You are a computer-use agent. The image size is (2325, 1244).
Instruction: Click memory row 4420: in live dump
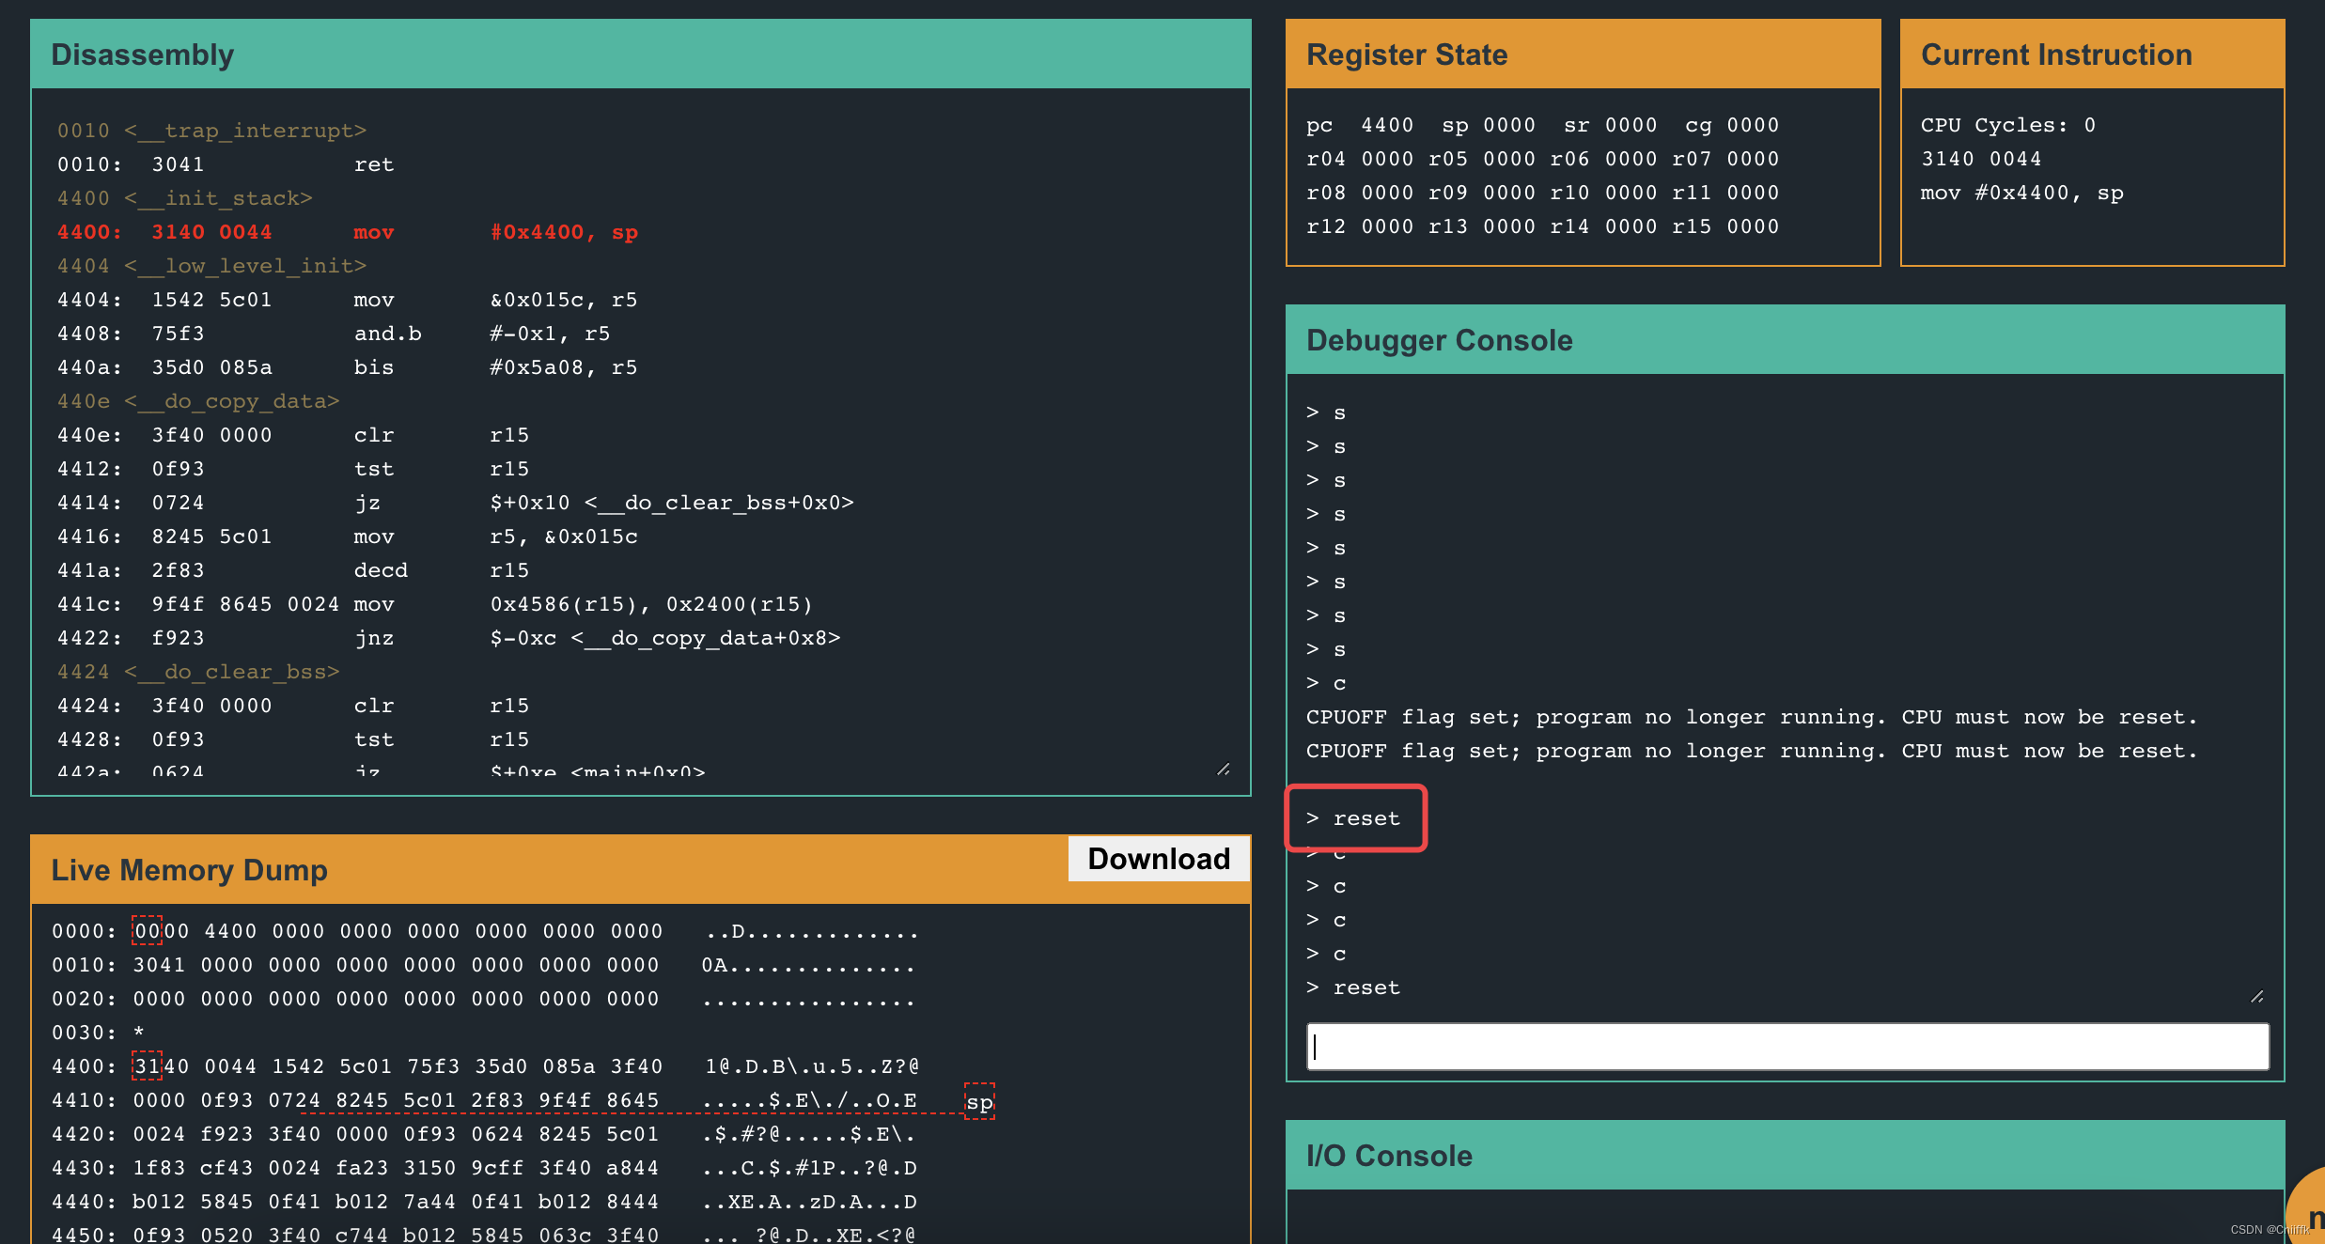tap(483, 1134)
